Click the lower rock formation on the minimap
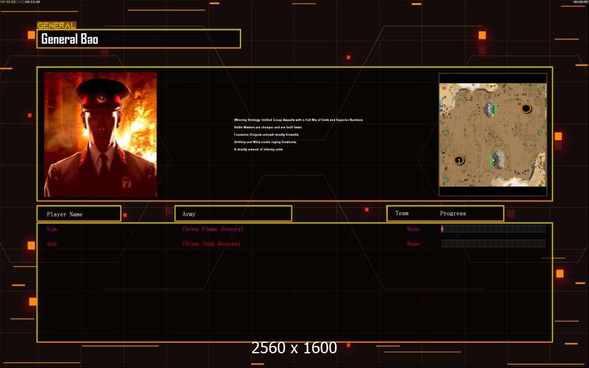The height and width of the screenshot is (368, 589). [497, 159]
